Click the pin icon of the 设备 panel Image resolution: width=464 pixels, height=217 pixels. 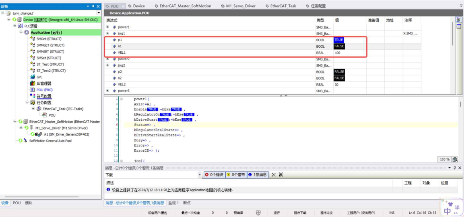93,6
